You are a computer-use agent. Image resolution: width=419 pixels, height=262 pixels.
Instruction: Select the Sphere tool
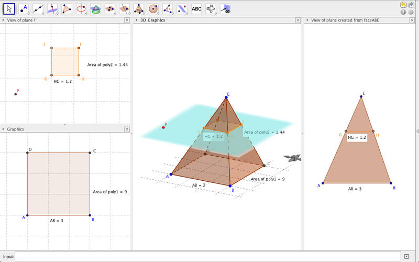click(x=153, y=8)
